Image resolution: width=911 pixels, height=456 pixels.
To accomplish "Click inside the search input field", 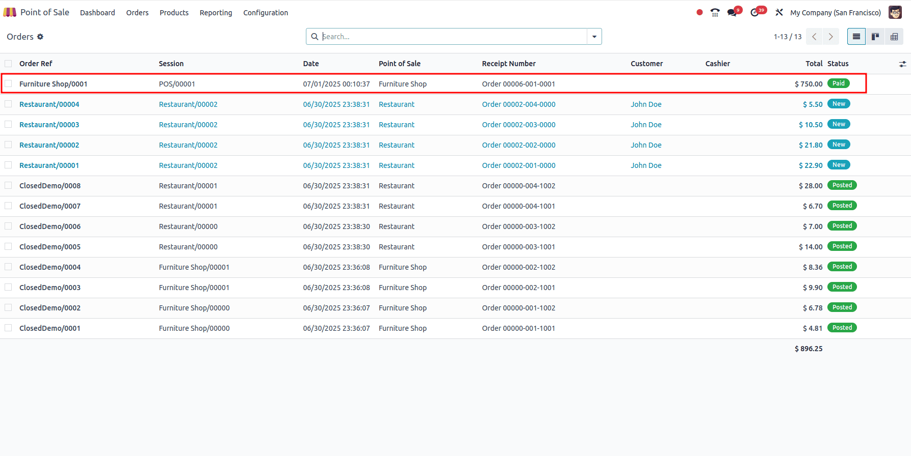I will (454, 37).
